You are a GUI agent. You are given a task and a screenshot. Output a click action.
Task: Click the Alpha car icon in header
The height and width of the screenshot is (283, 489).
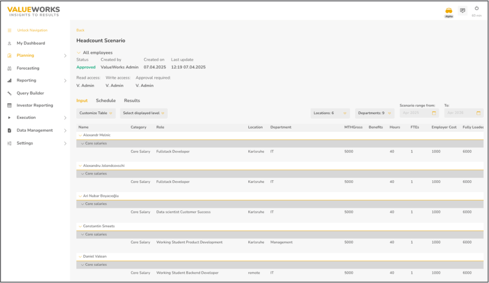pyautogui.click(x=449, y=11)
